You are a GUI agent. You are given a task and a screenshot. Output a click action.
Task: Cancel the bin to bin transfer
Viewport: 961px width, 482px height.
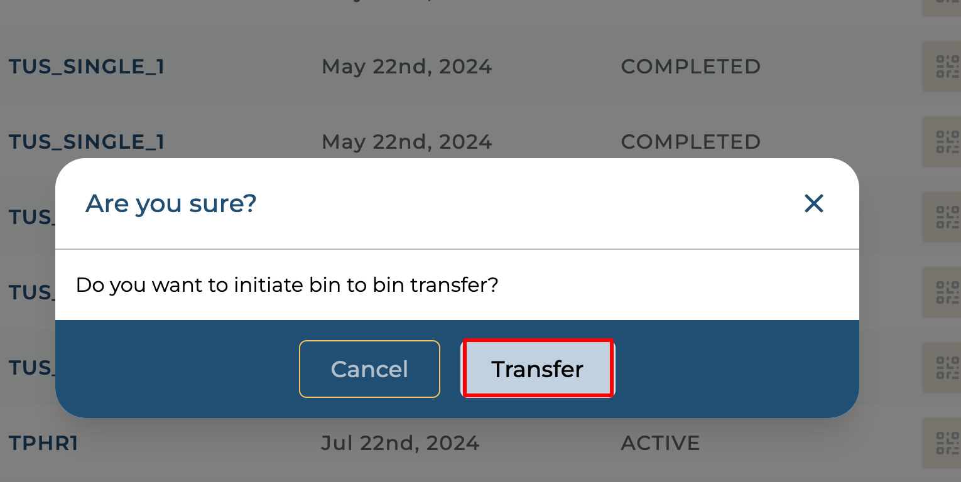369,369
